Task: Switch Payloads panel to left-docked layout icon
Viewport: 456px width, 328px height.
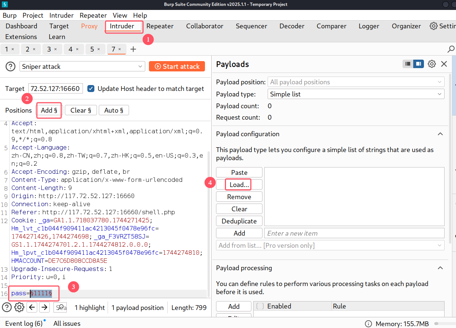Action: (408, 64)
